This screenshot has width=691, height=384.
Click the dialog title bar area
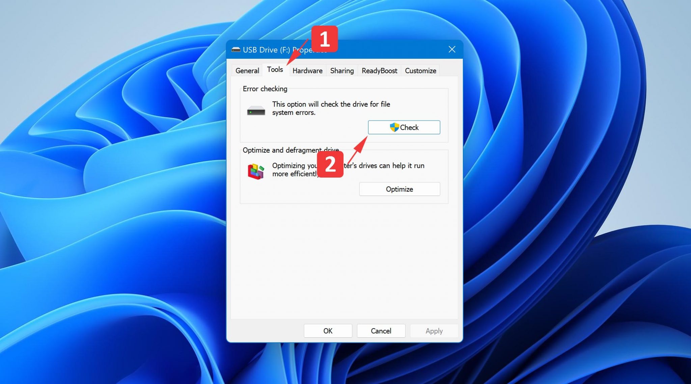tap(344, 49)
